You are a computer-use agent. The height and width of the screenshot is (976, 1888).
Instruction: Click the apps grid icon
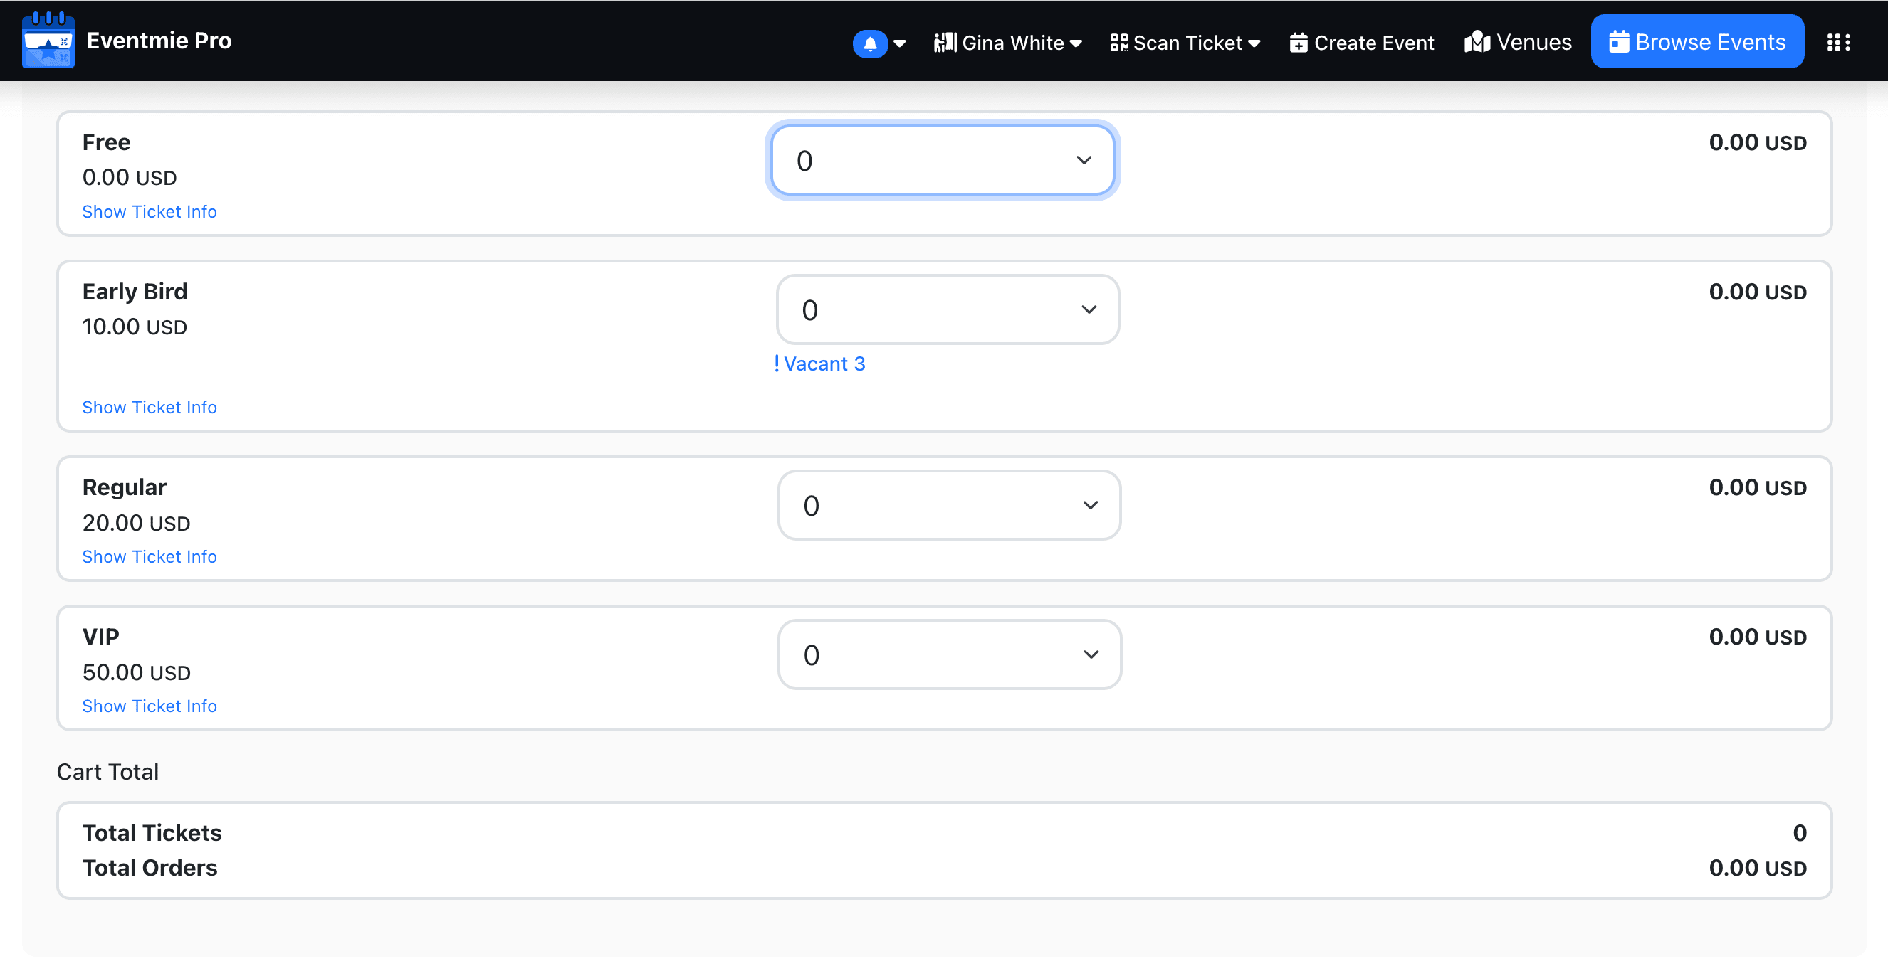1838,43
